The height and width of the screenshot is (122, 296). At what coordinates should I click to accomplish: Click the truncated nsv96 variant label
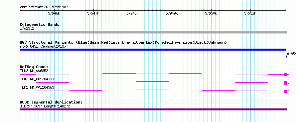[291, 54]
